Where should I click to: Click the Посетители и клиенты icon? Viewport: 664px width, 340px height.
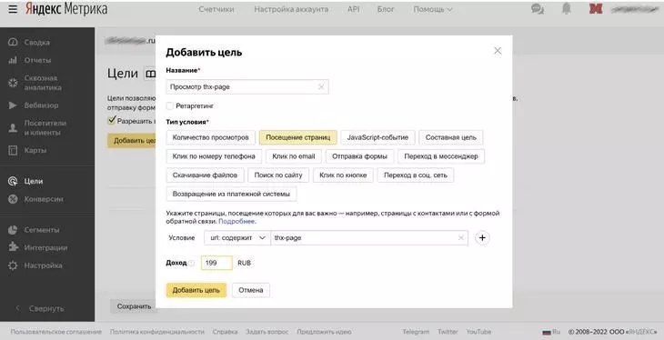tap(13, 127)
